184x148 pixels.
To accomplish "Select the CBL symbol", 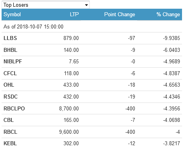I will (x=9, y=120).
